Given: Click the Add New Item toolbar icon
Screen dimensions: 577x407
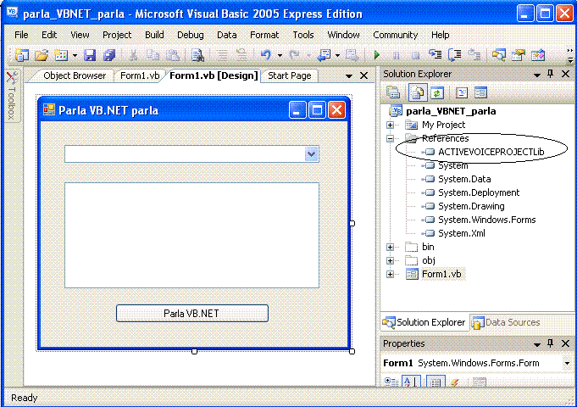Looking at the screenshot, I should pos(61,55).
